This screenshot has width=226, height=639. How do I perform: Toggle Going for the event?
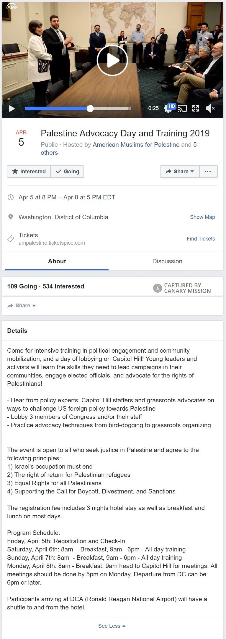pos(67,172)
